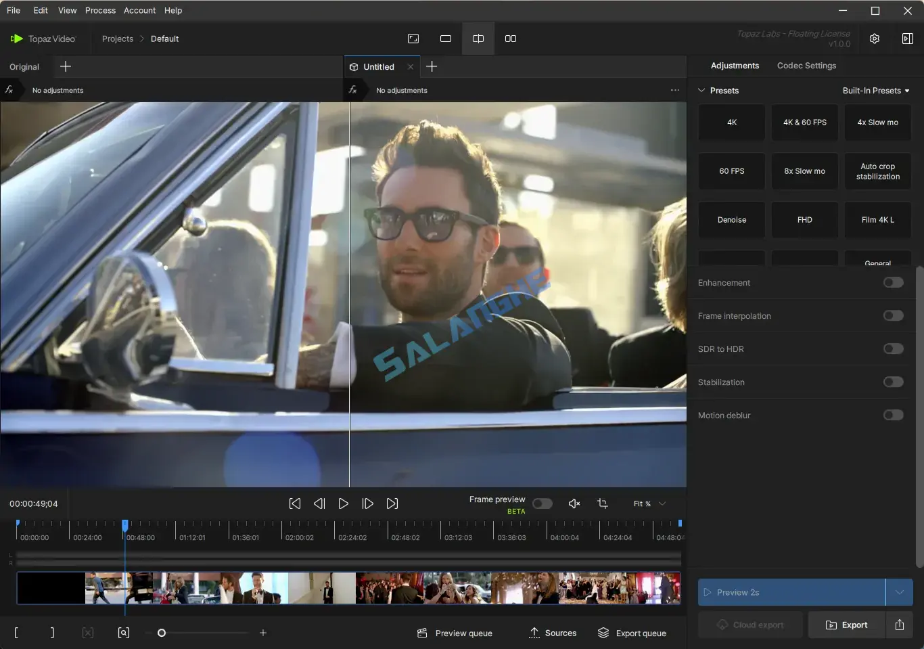Click the crop tool icon

[602, 503]
